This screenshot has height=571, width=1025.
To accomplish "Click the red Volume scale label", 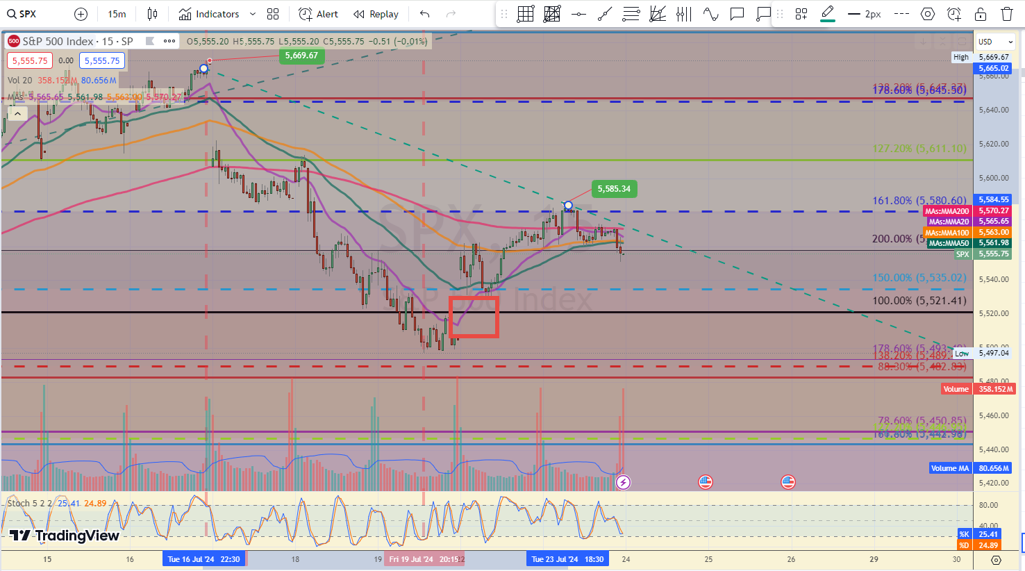I will tap(956, 389).
